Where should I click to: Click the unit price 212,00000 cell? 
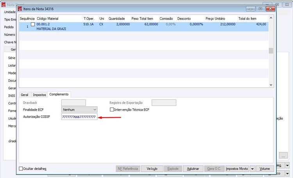[228, 24]
